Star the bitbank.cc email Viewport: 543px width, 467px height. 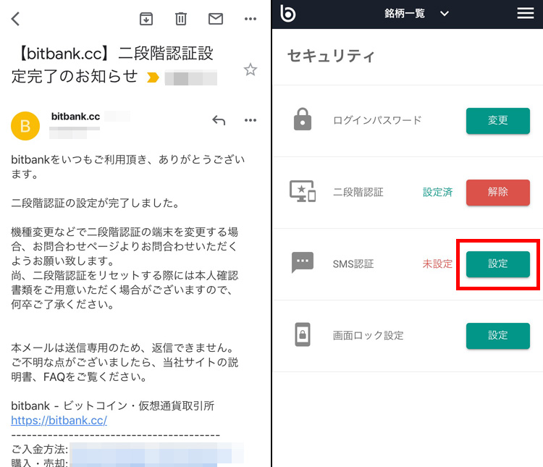(251, 70)
